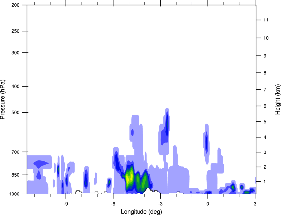Click the 9 km height tick label
The width and height of the screenshot is (281, 215).
coord(265,56)
